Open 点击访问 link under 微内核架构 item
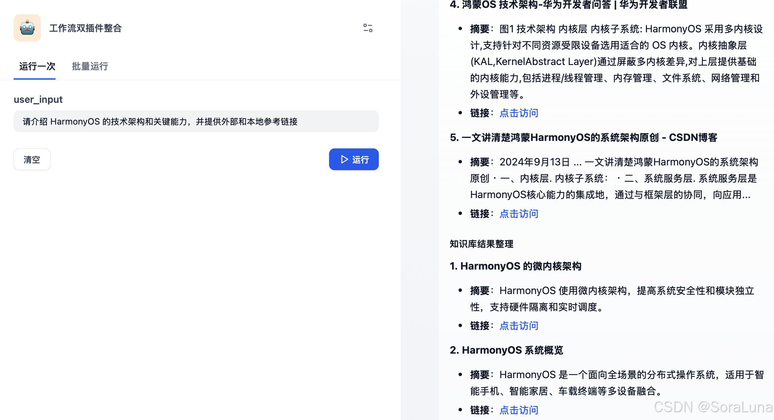This screenshot has height=420, width=774. [518, 326]
